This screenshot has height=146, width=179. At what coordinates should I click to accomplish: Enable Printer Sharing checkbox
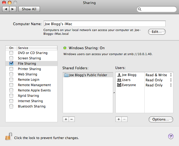tap(11, 69)
